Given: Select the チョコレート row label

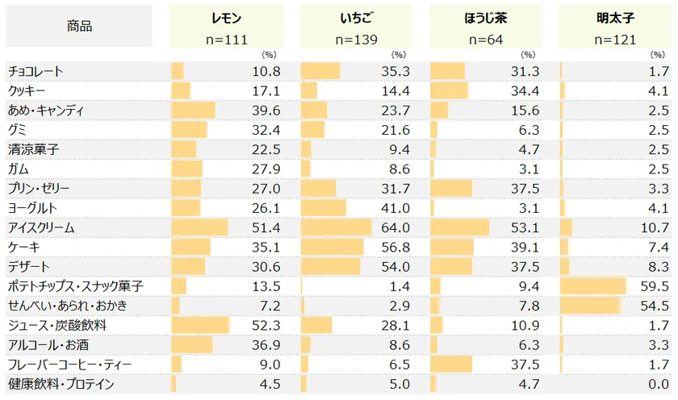Looking at the screenshot, I should tap(36, 71).
